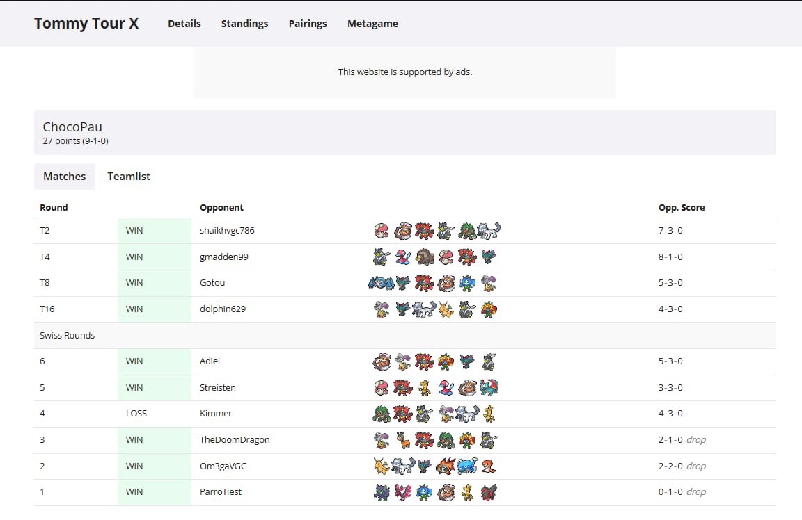This screenshot has height=520, width=802.
Task: Click red Ogerpon icon in dolphin629's team
Action: (489, 309)
